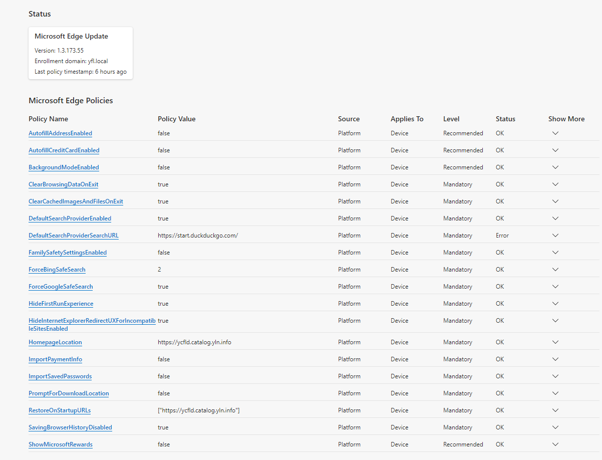Click Mandatory level of ClearBrowsingDataOnExit
The height and width of the screenshot is (460, 602).
point(458,184)
